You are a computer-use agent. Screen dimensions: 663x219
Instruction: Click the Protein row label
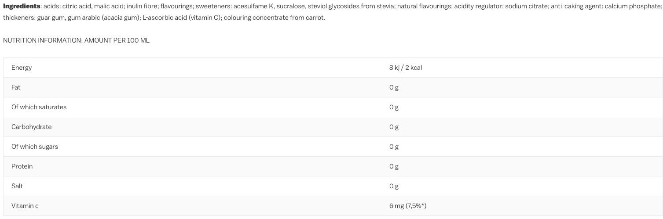tap(22, 166)
